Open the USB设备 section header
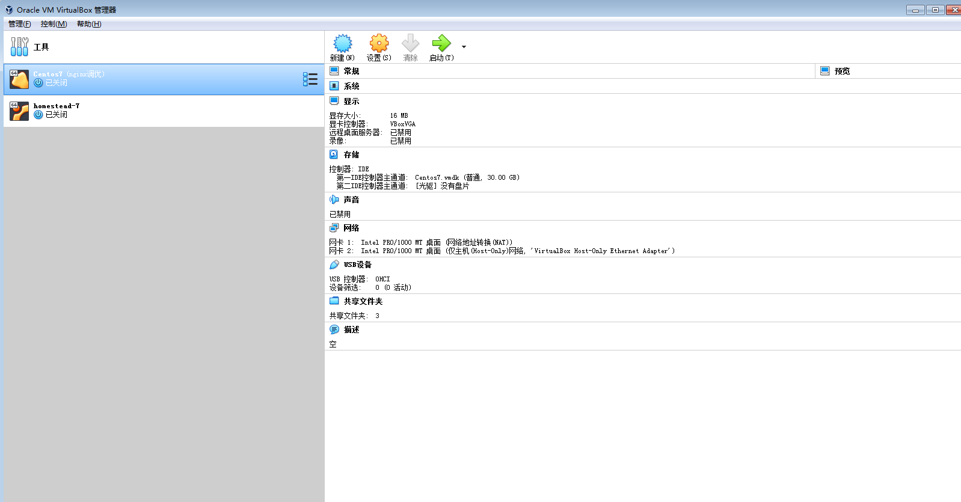 358,265
